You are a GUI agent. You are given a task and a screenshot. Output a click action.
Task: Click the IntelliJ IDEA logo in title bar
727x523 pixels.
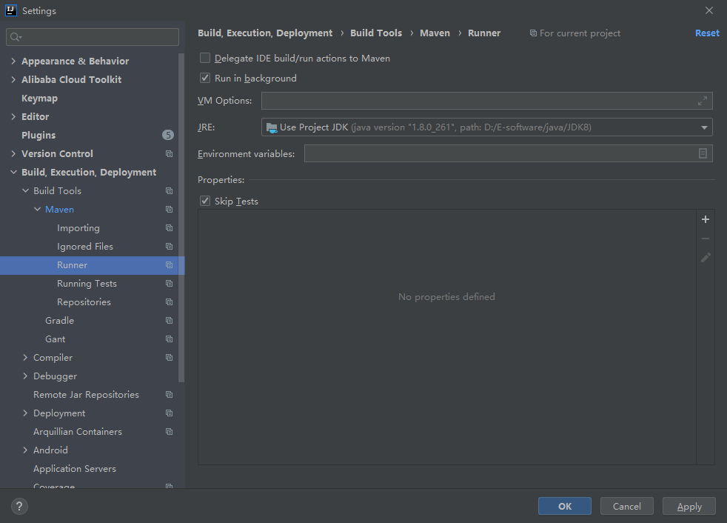(10, 10)
